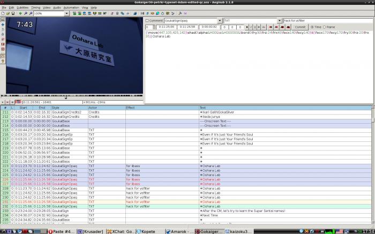Click the Shift Times clock icon
Viewport: 375px width, 234px height.
163,13
